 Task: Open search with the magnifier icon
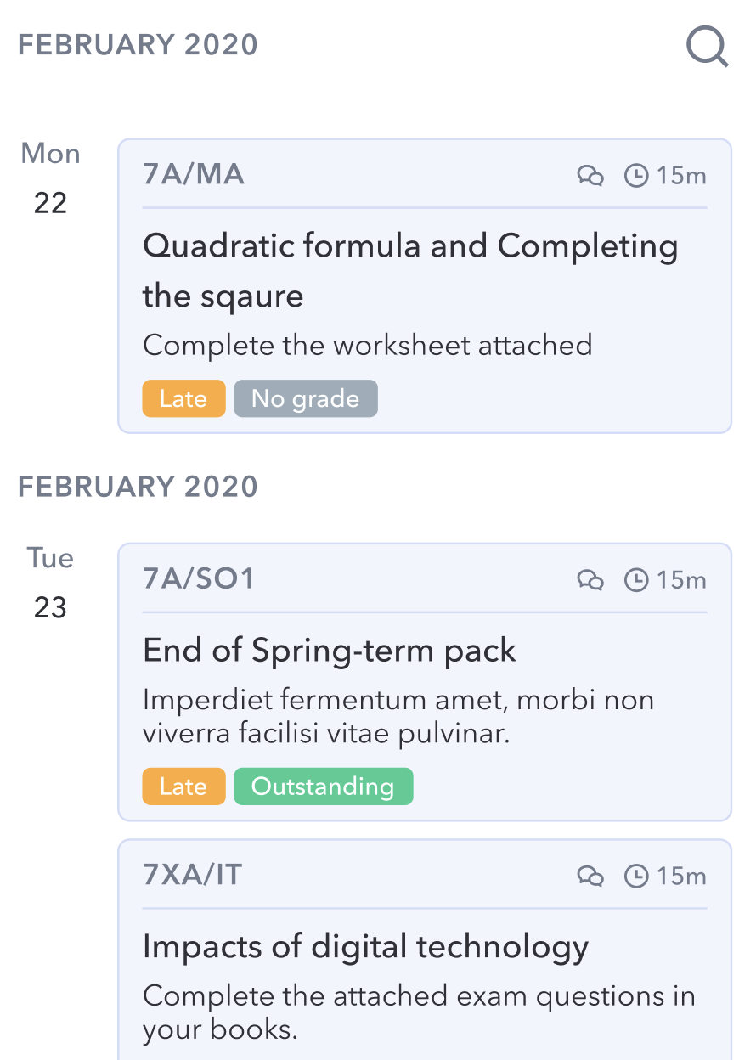coord(707,47)
